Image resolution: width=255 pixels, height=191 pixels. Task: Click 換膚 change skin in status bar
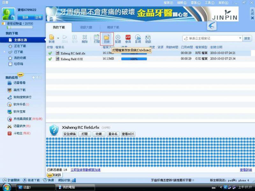pos(48,180)
